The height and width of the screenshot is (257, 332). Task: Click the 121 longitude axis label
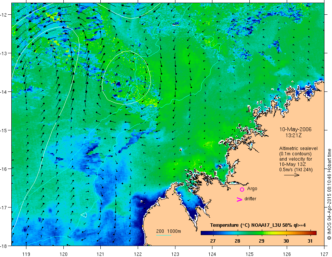[x=101, y=254]
